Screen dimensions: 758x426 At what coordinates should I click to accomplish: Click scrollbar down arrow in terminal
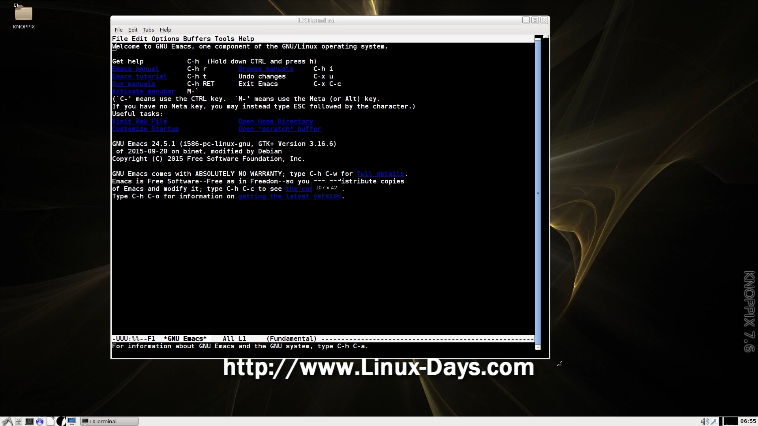tap(538, 347)
